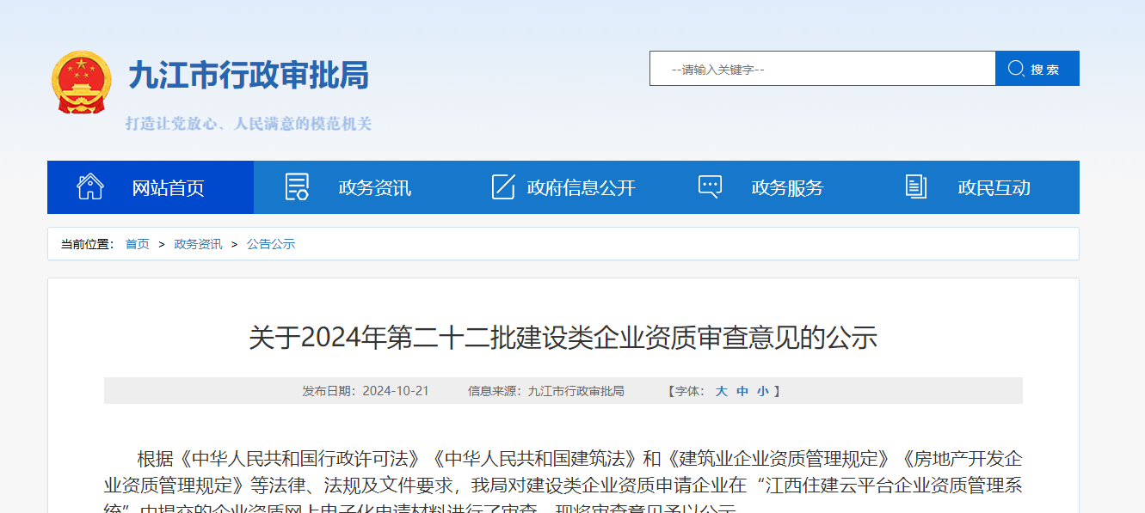Click the speech bubble icon for 政务服务

710,186
